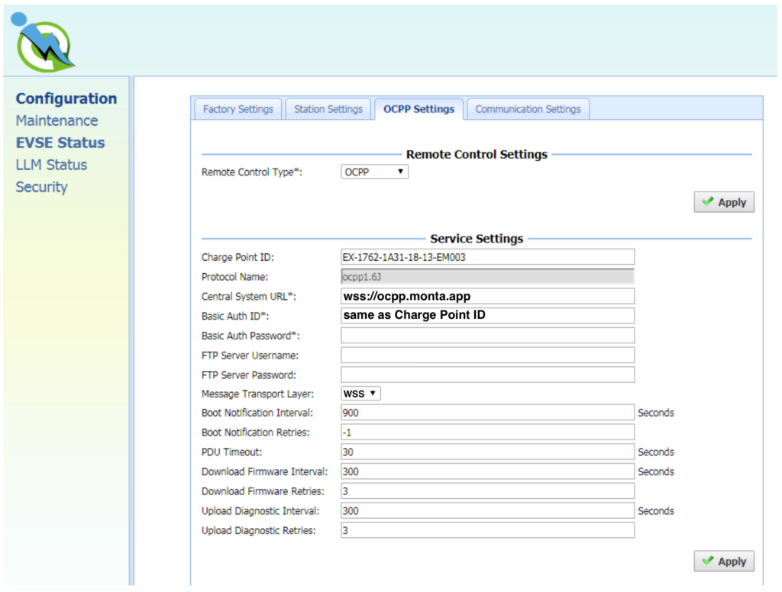Viewport: 782px width, 592px height.
Task: Click the Central System URL field
Action: click(x=488, y=297)
